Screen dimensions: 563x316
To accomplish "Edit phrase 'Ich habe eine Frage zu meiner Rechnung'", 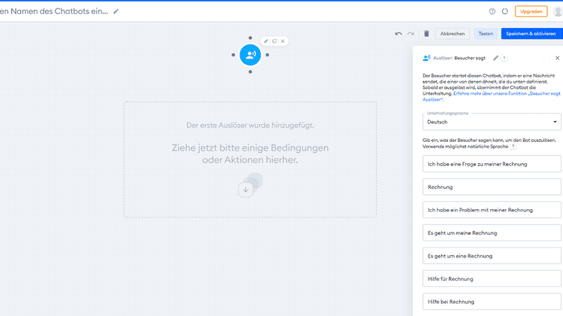I will tap(492, 164).
